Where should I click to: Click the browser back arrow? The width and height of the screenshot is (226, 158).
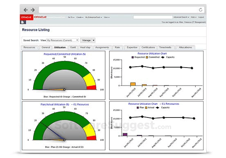pyautogui.click(x=26, y=10)
